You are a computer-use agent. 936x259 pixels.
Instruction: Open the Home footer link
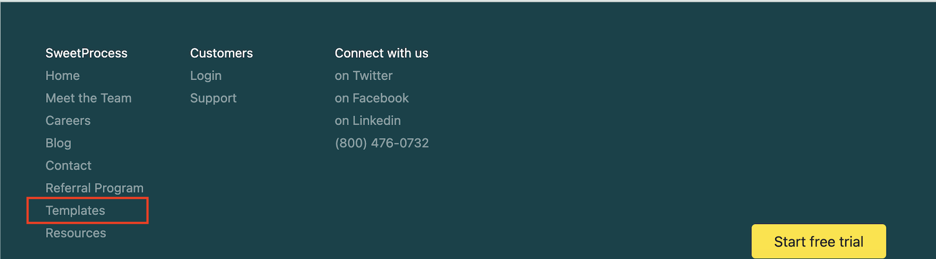coord(63,76)
